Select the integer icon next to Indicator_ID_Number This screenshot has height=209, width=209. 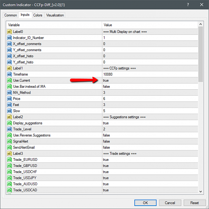coord(9,38)
